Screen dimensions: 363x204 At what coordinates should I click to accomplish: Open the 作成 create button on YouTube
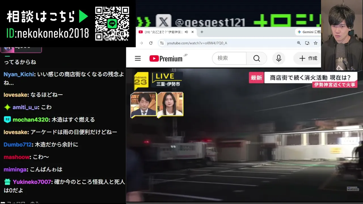click(x=308, y=58)
